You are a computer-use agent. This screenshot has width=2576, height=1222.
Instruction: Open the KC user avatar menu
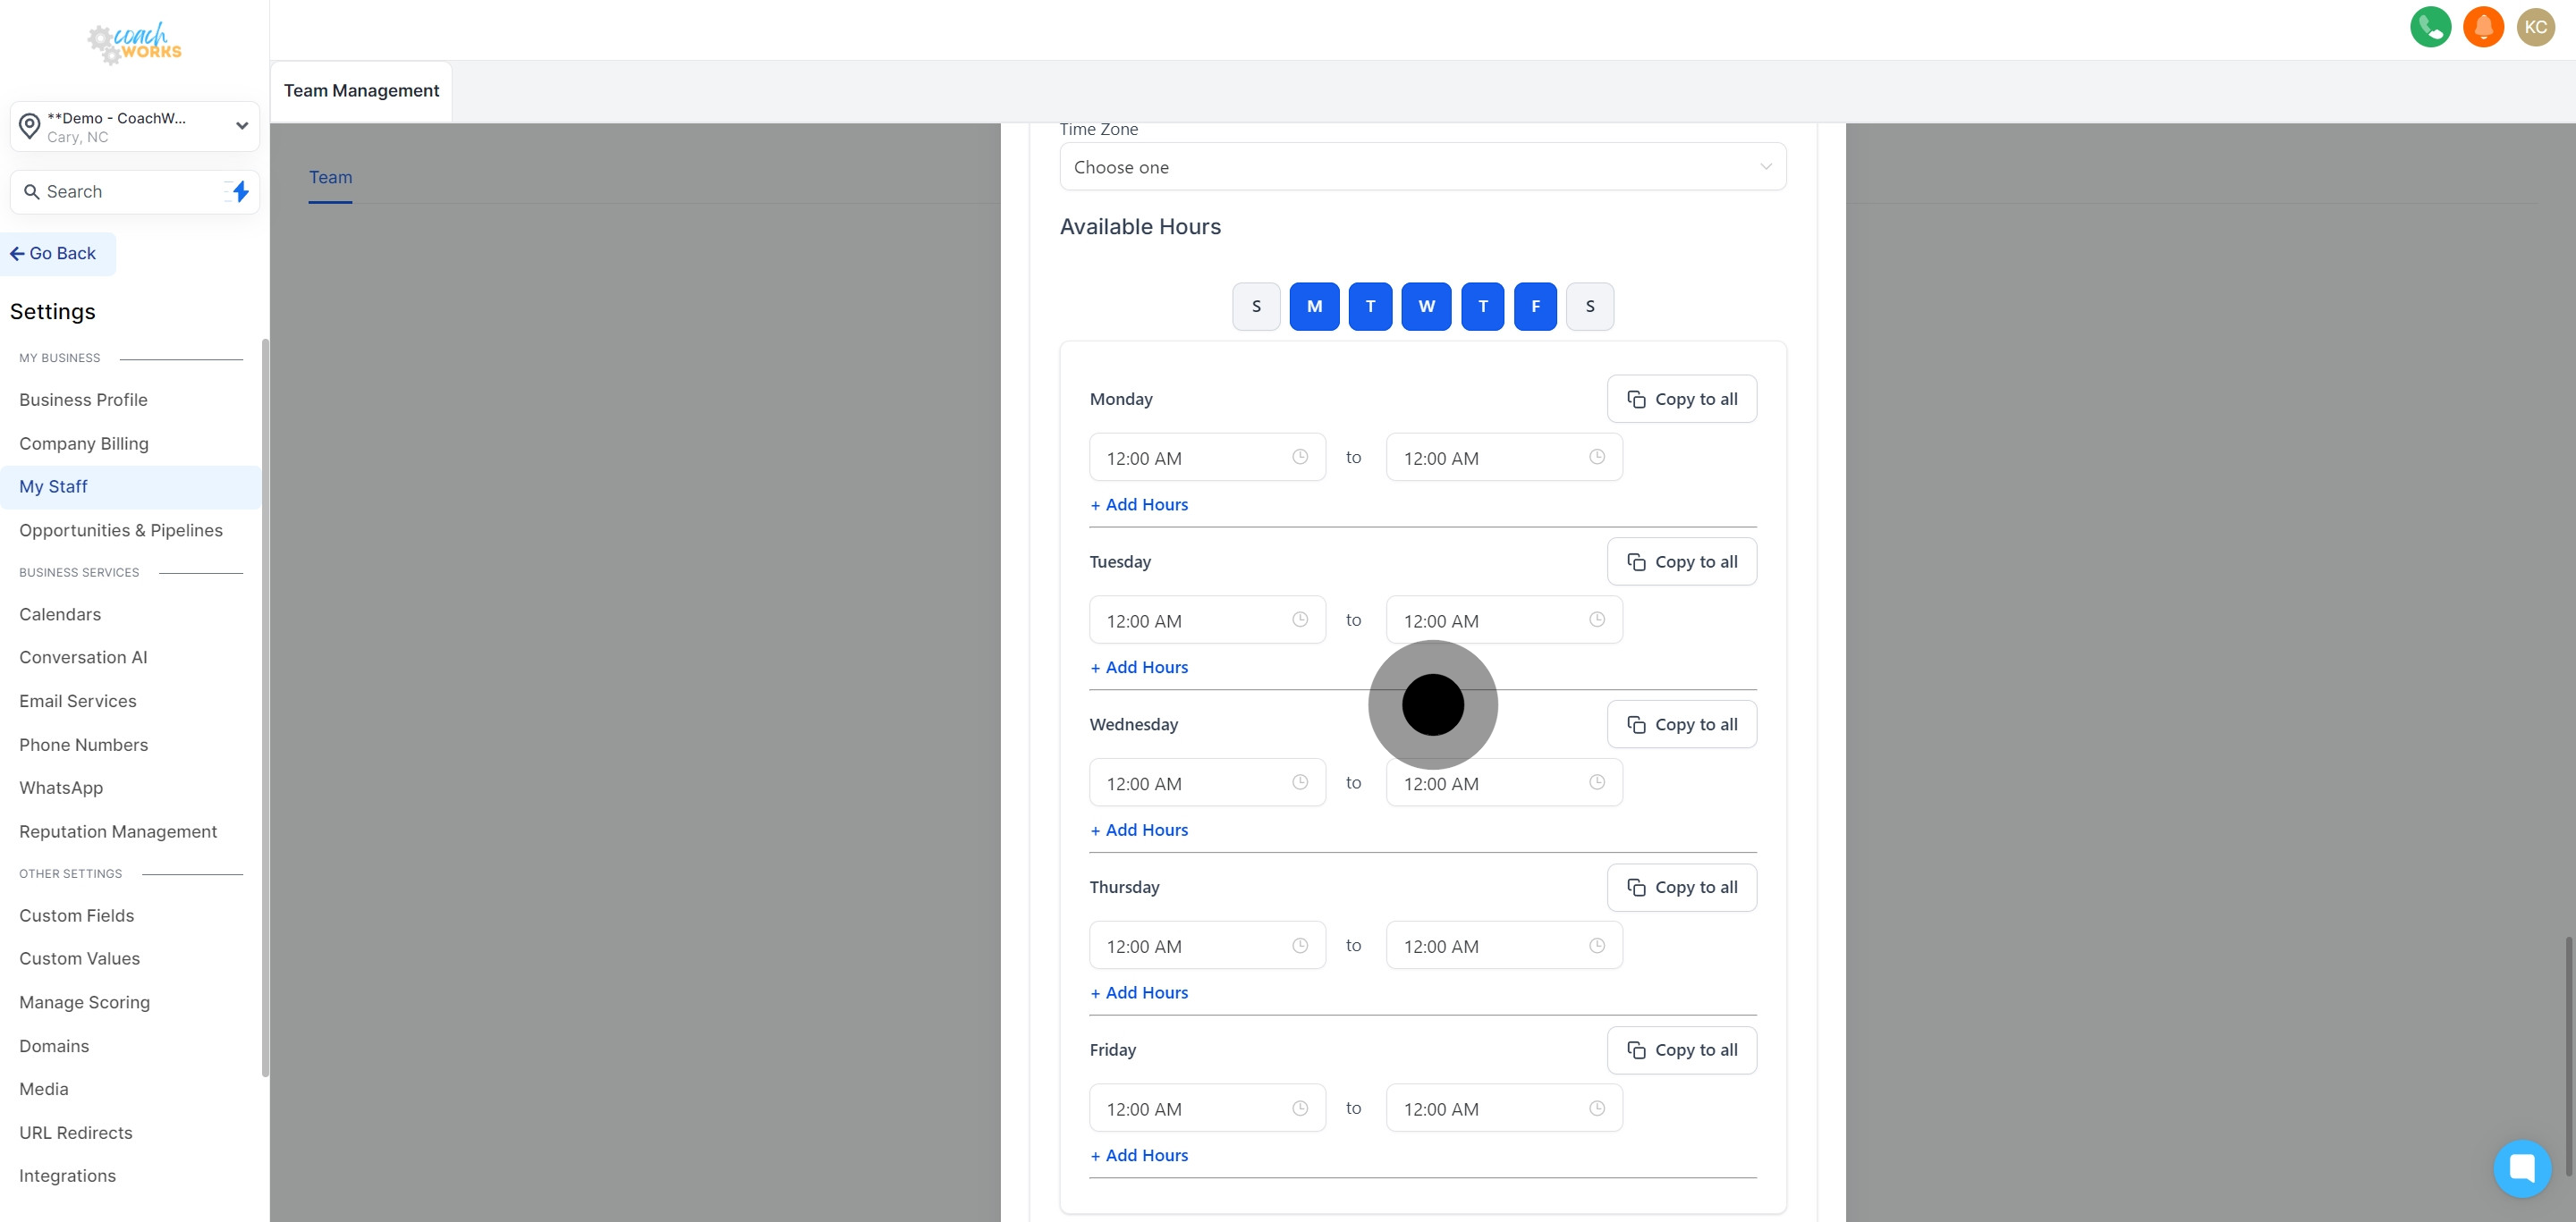point(2535,27)
